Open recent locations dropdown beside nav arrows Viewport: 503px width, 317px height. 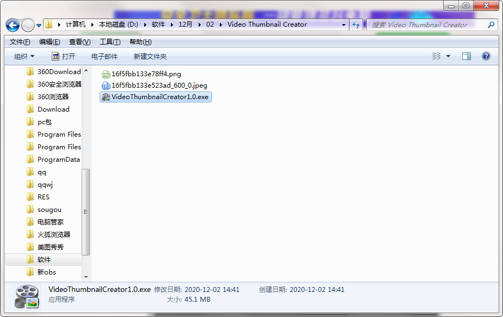pos(39,26)
